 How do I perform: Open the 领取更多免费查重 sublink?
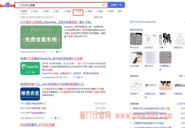point(90,73)
